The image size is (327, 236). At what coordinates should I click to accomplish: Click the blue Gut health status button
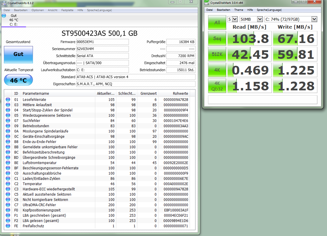(18, 54)
